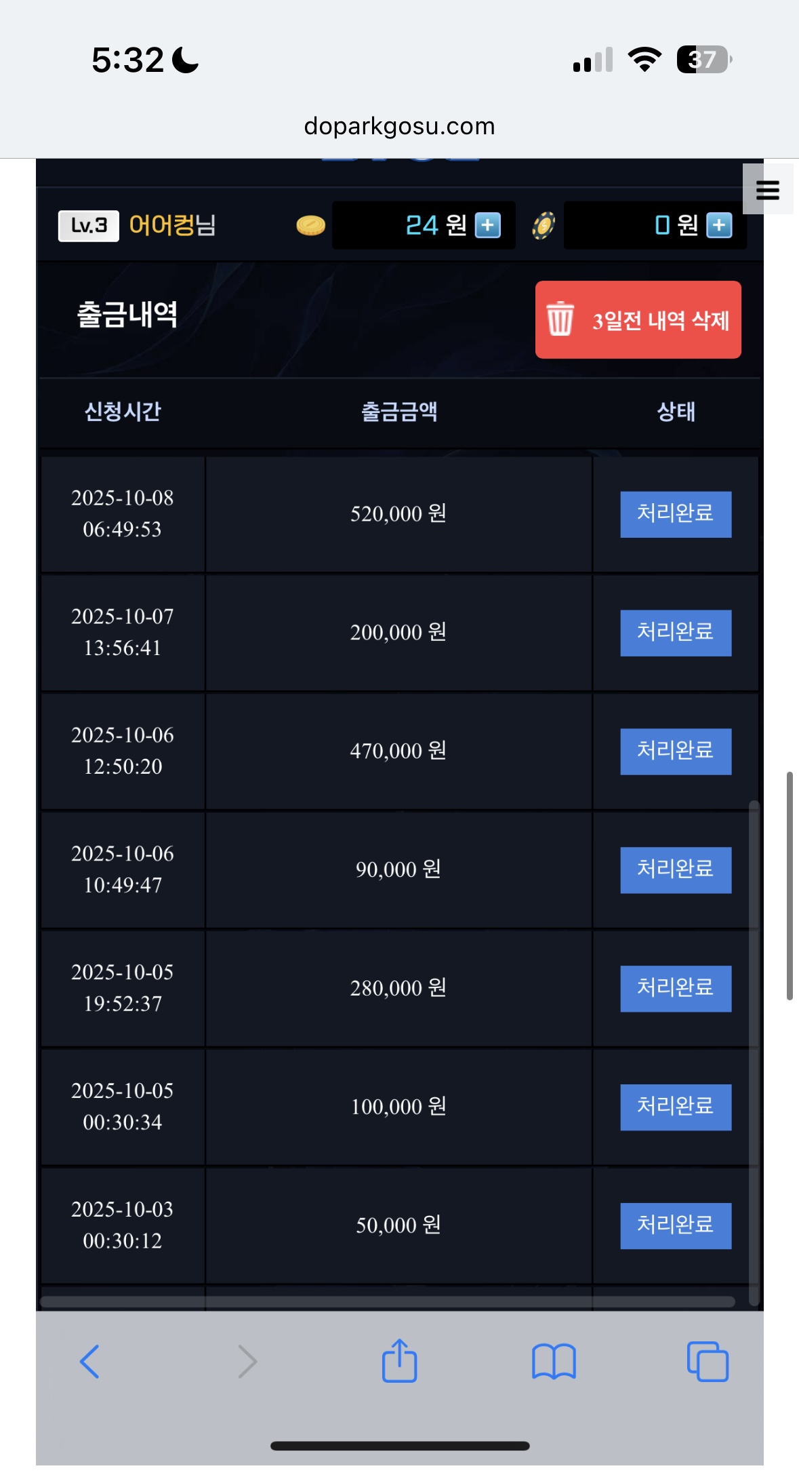Click the vertical page scrollbar thumb
Image resolution: width=799 pixels, height=1477 pixels.
click(x=790, y=885)
